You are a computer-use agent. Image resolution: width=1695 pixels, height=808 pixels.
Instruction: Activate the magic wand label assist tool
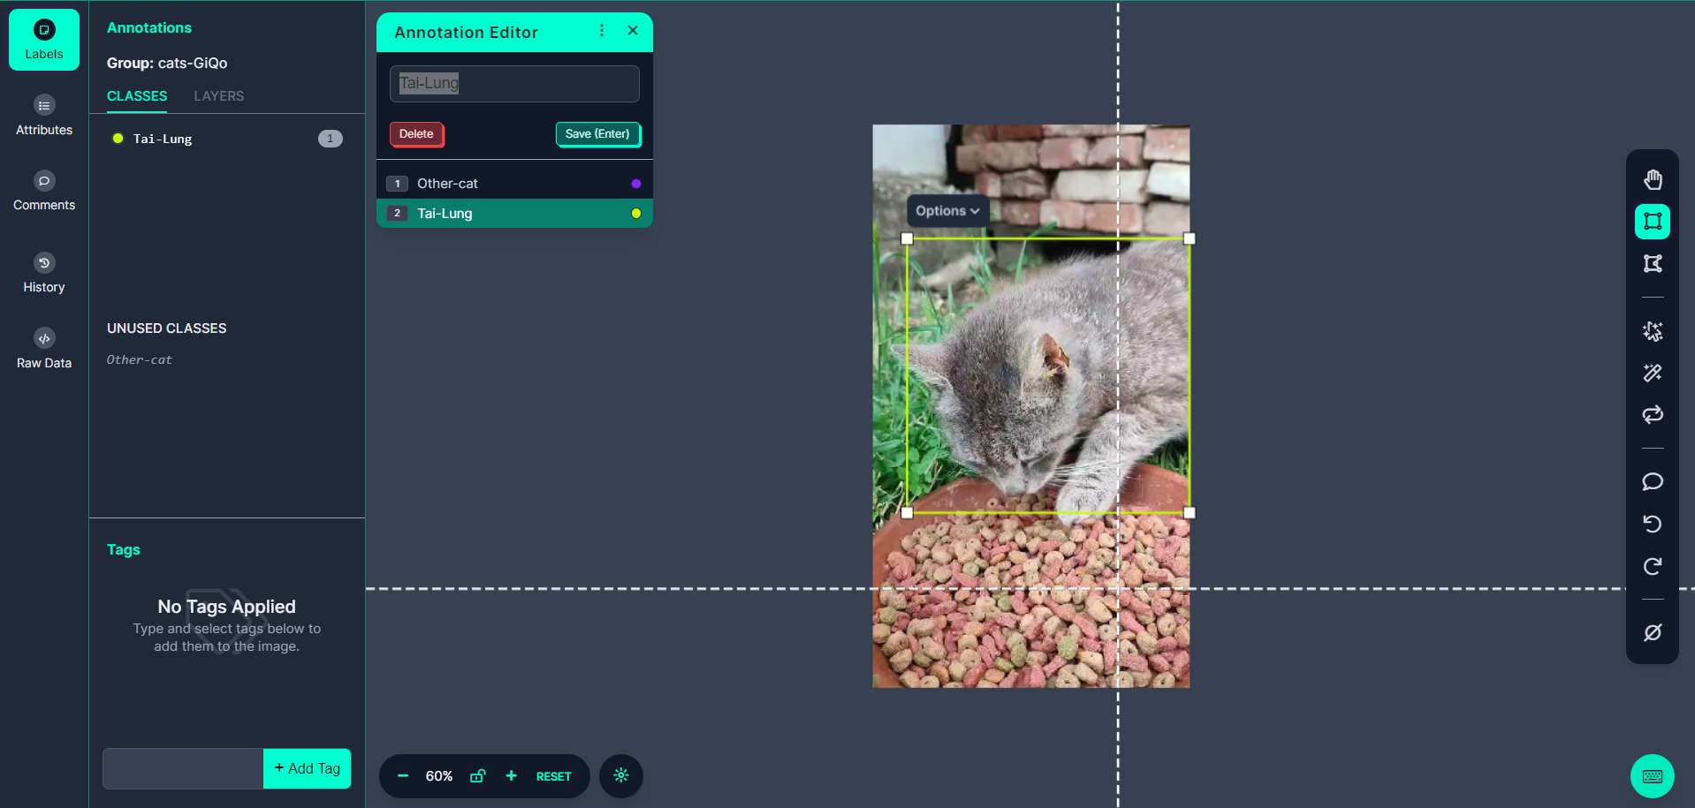(1653, 373)
